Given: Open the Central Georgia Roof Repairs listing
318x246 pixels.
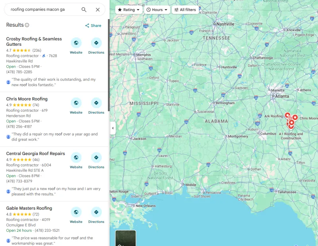Looking at the screenshot, I should 35,153.
